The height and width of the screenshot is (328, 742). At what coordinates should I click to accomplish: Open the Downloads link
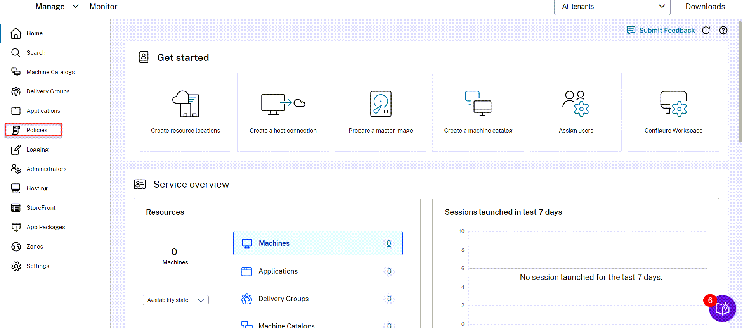click(x=705, y=7)
